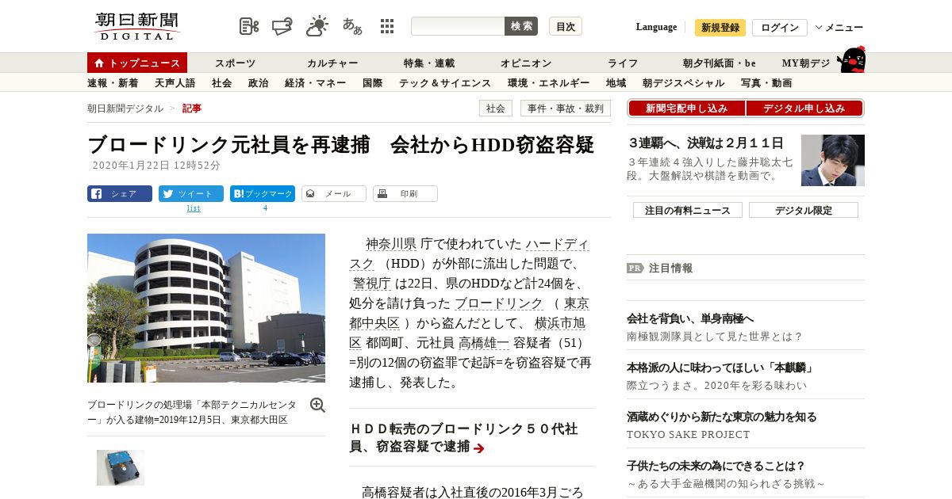Open 朝夕刊紙面・be section

720,63
